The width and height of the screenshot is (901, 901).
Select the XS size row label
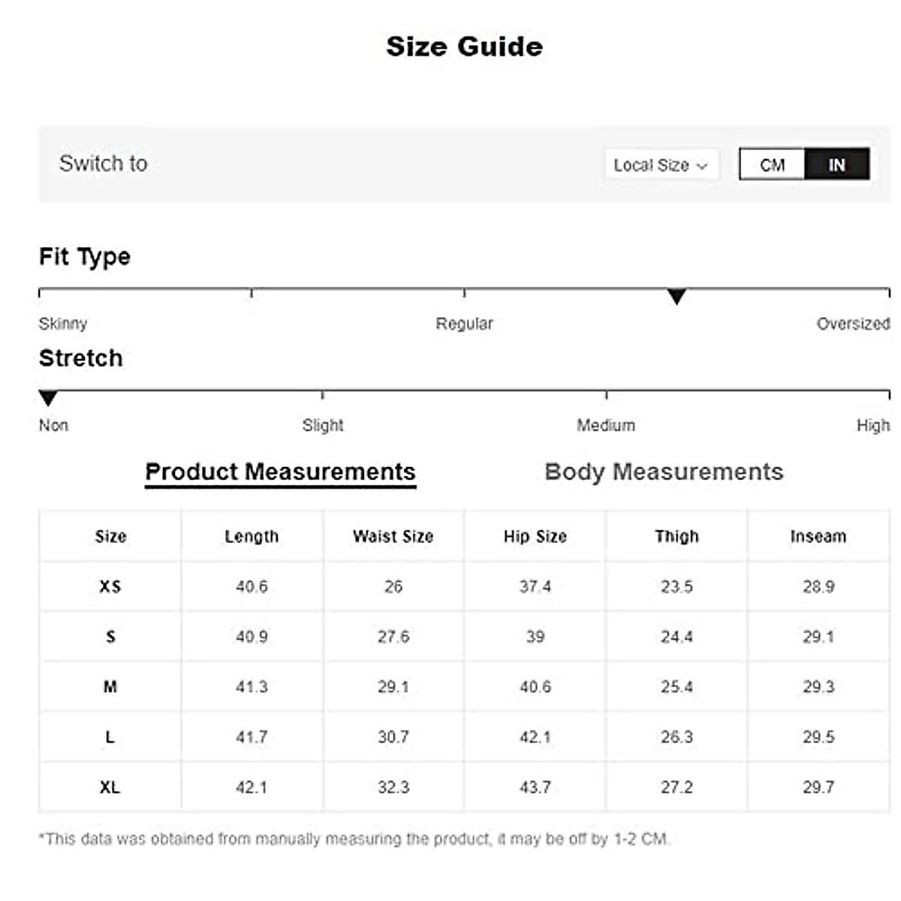pyautogui.click(x=110, y=586)
